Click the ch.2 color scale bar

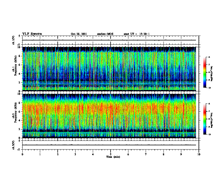pos(205,119)
